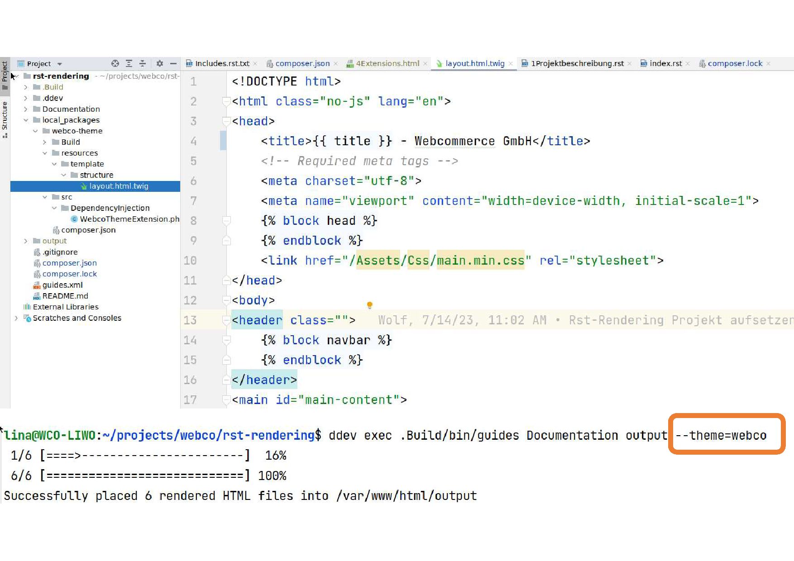Screen dimensions: 794x561
Task: Toggle the Structure tool window sidebar button
Action: click(x=5, y=117)
